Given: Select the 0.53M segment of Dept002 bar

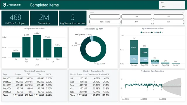Looking at the screenshot, I should 134,48.
